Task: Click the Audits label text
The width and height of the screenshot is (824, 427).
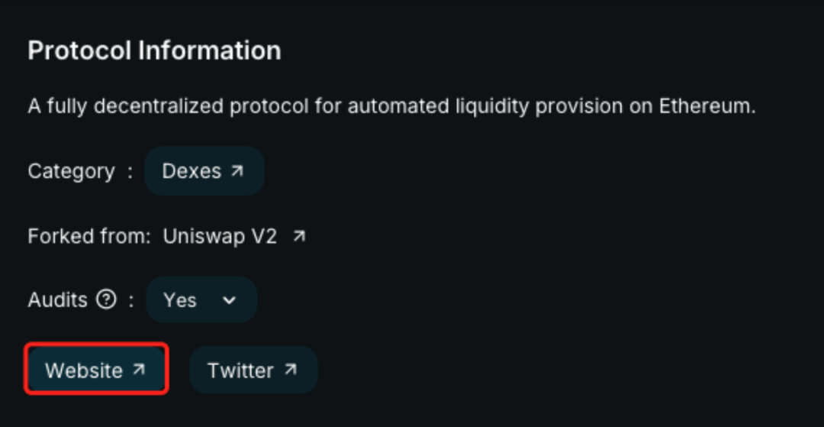Action: [x=57, y=300]
